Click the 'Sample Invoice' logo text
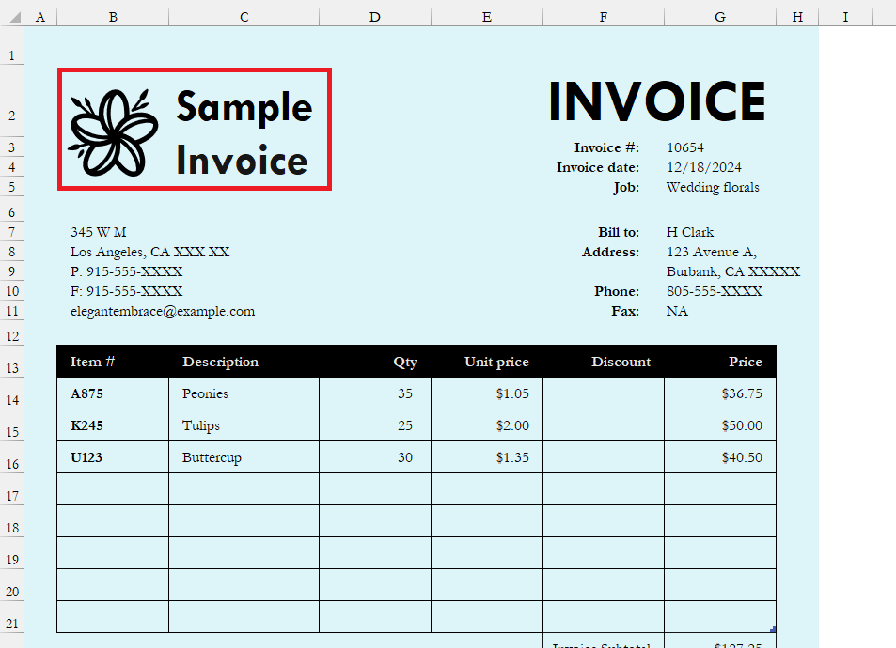The height and width of the screenshot is (648, 896). [x=244, y=133]
